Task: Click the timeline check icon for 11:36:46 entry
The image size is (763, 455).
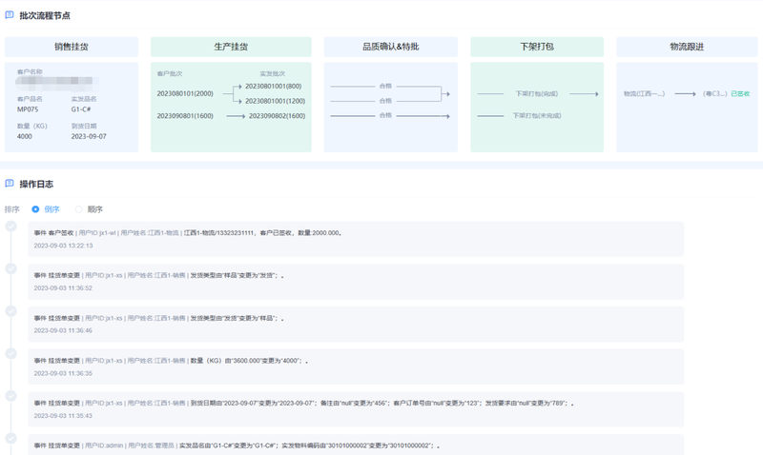Action: 10,310
